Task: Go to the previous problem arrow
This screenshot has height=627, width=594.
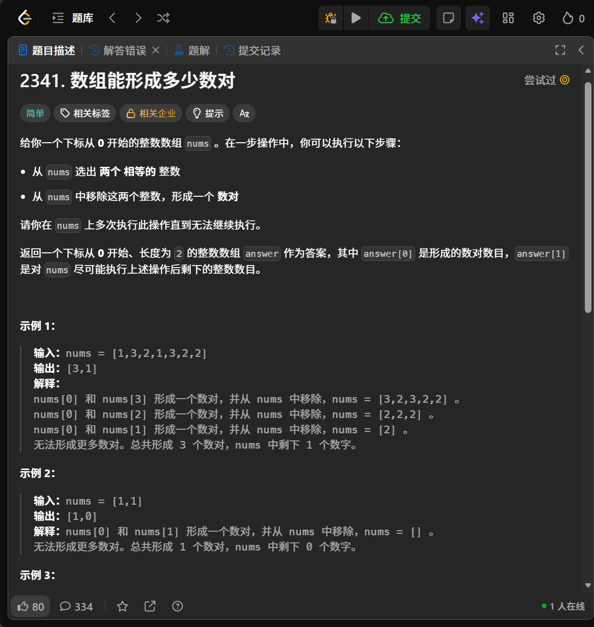Action: [x=112, y=18]
